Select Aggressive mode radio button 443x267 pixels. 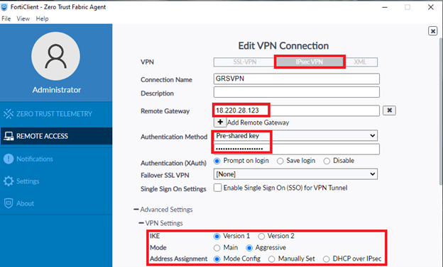pos(249,248)
